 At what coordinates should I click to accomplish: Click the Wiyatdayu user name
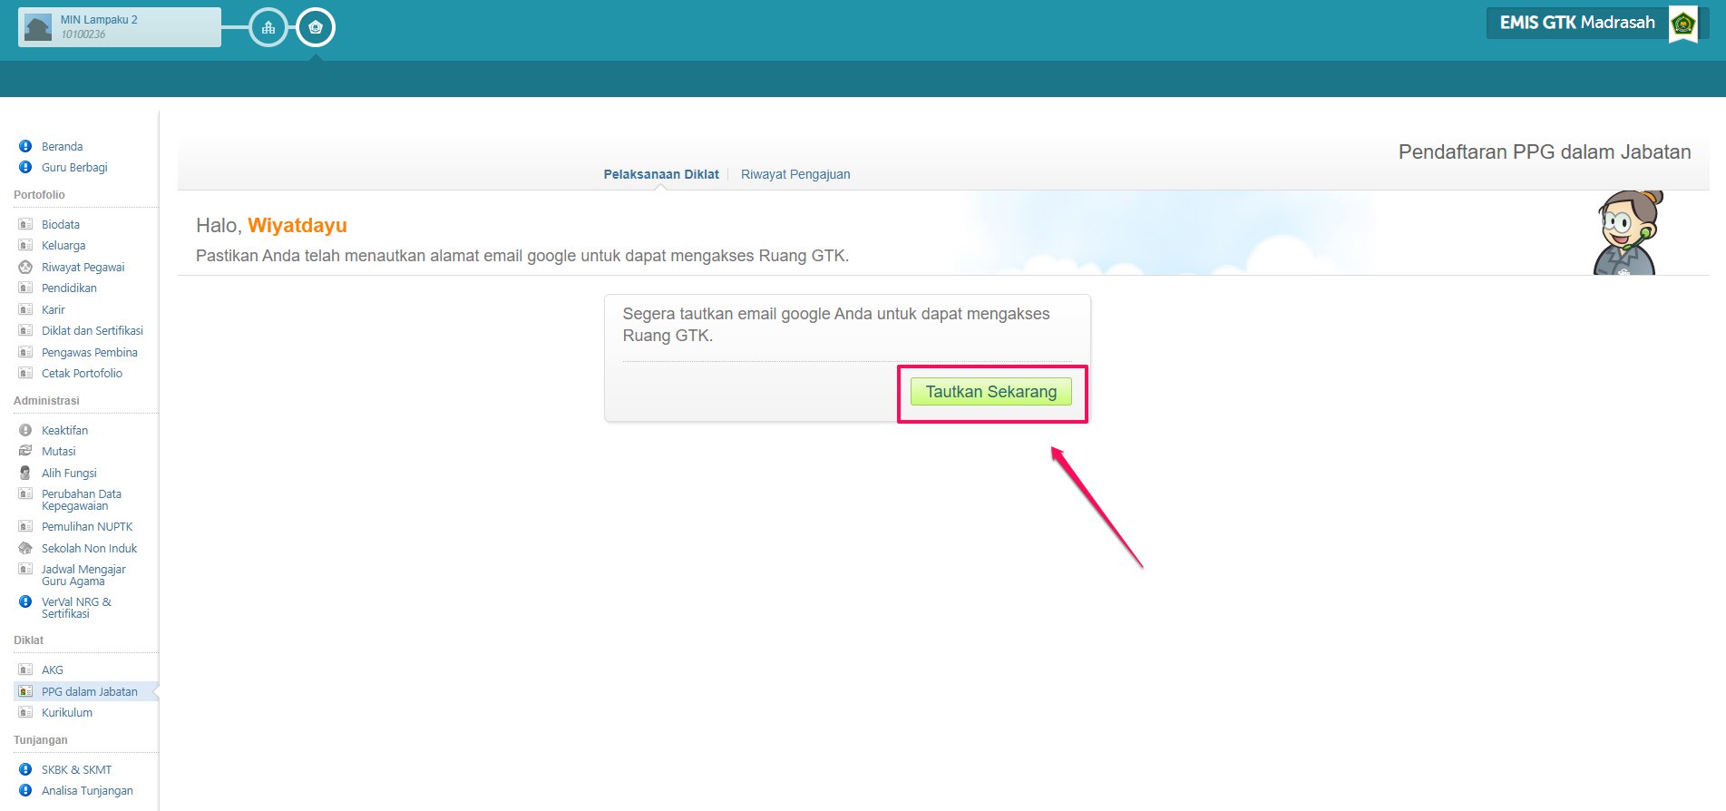point(297,225)
